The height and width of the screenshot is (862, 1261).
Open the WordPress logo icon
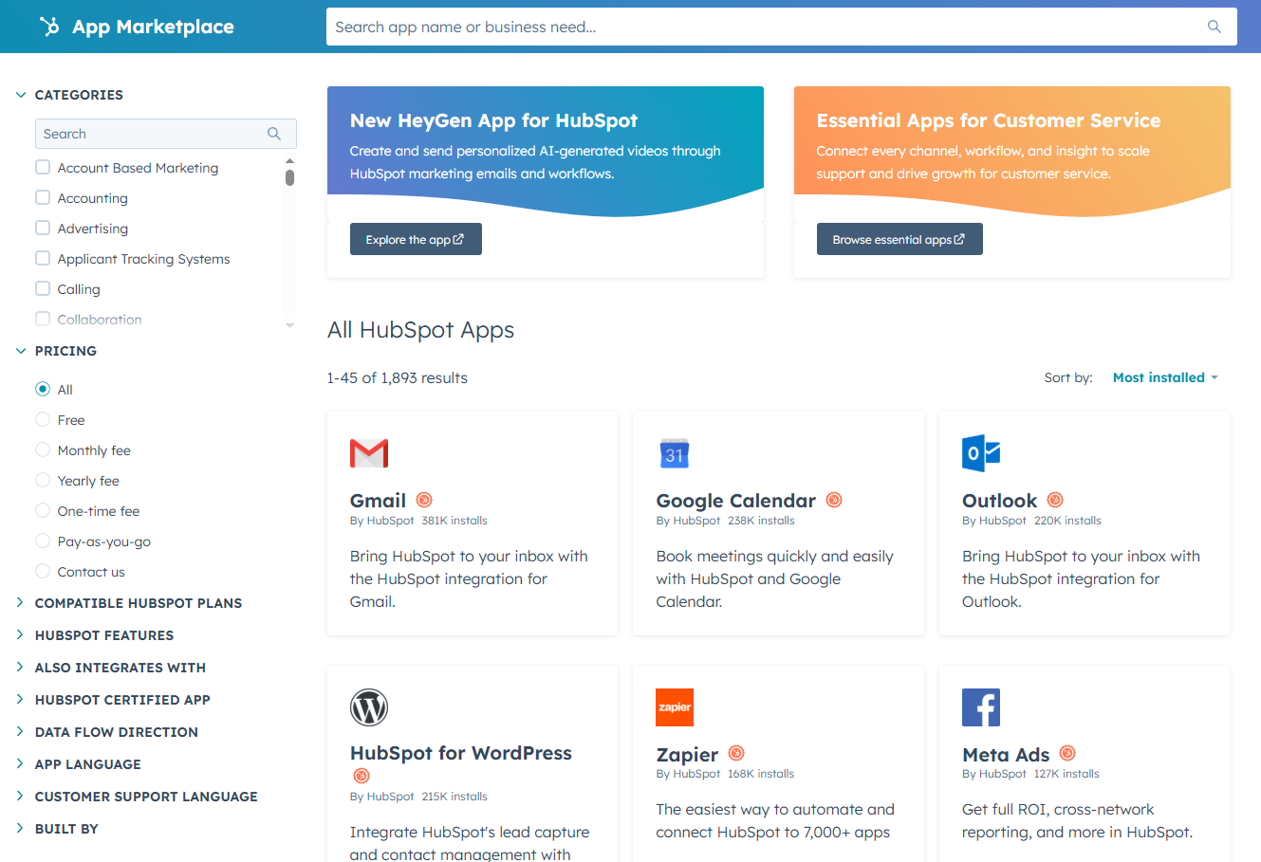(369, 707)
